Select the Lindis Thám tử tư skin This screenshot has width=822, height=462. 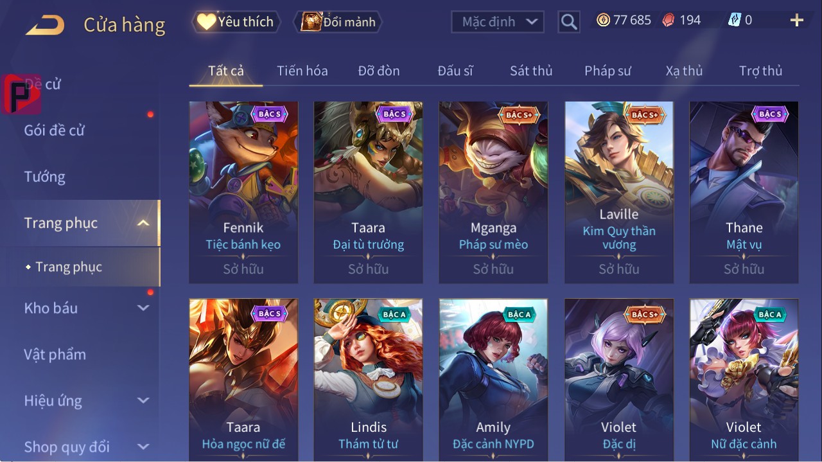pyautogui.click(x=369, y=380)
